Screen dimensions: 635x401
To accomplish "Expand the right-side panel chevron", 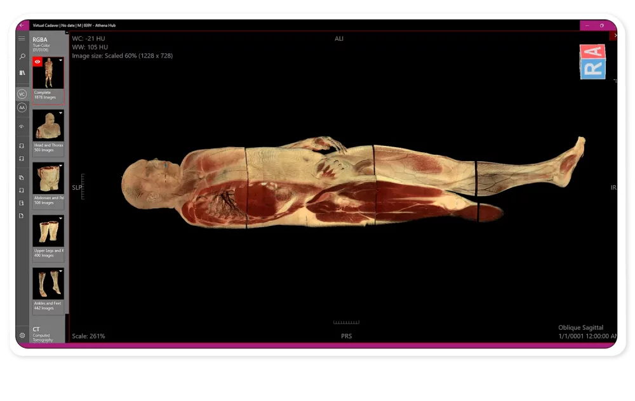I will coord(614,36).
